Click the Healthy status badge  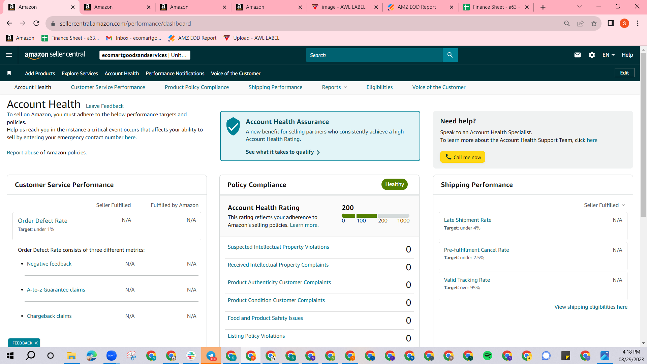click(x=394, y=184)
